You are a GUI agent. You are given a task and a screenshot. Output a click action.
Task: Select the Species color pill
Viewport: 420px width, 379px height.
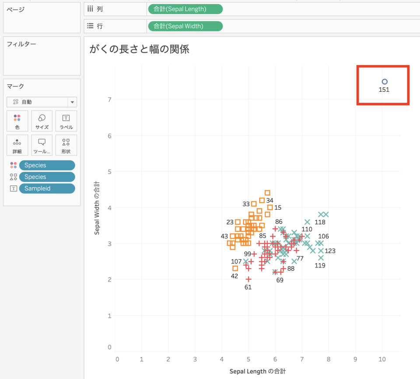click(47, 165)
